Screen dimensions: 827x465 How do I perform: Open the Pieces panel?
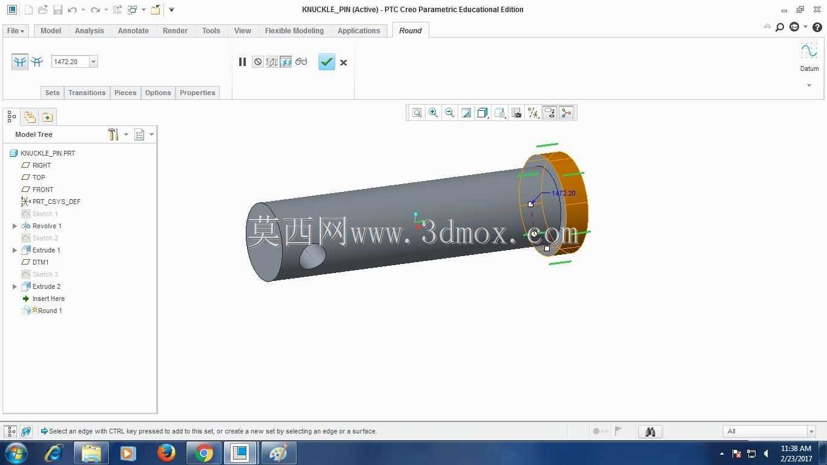(x=125, y=93)
